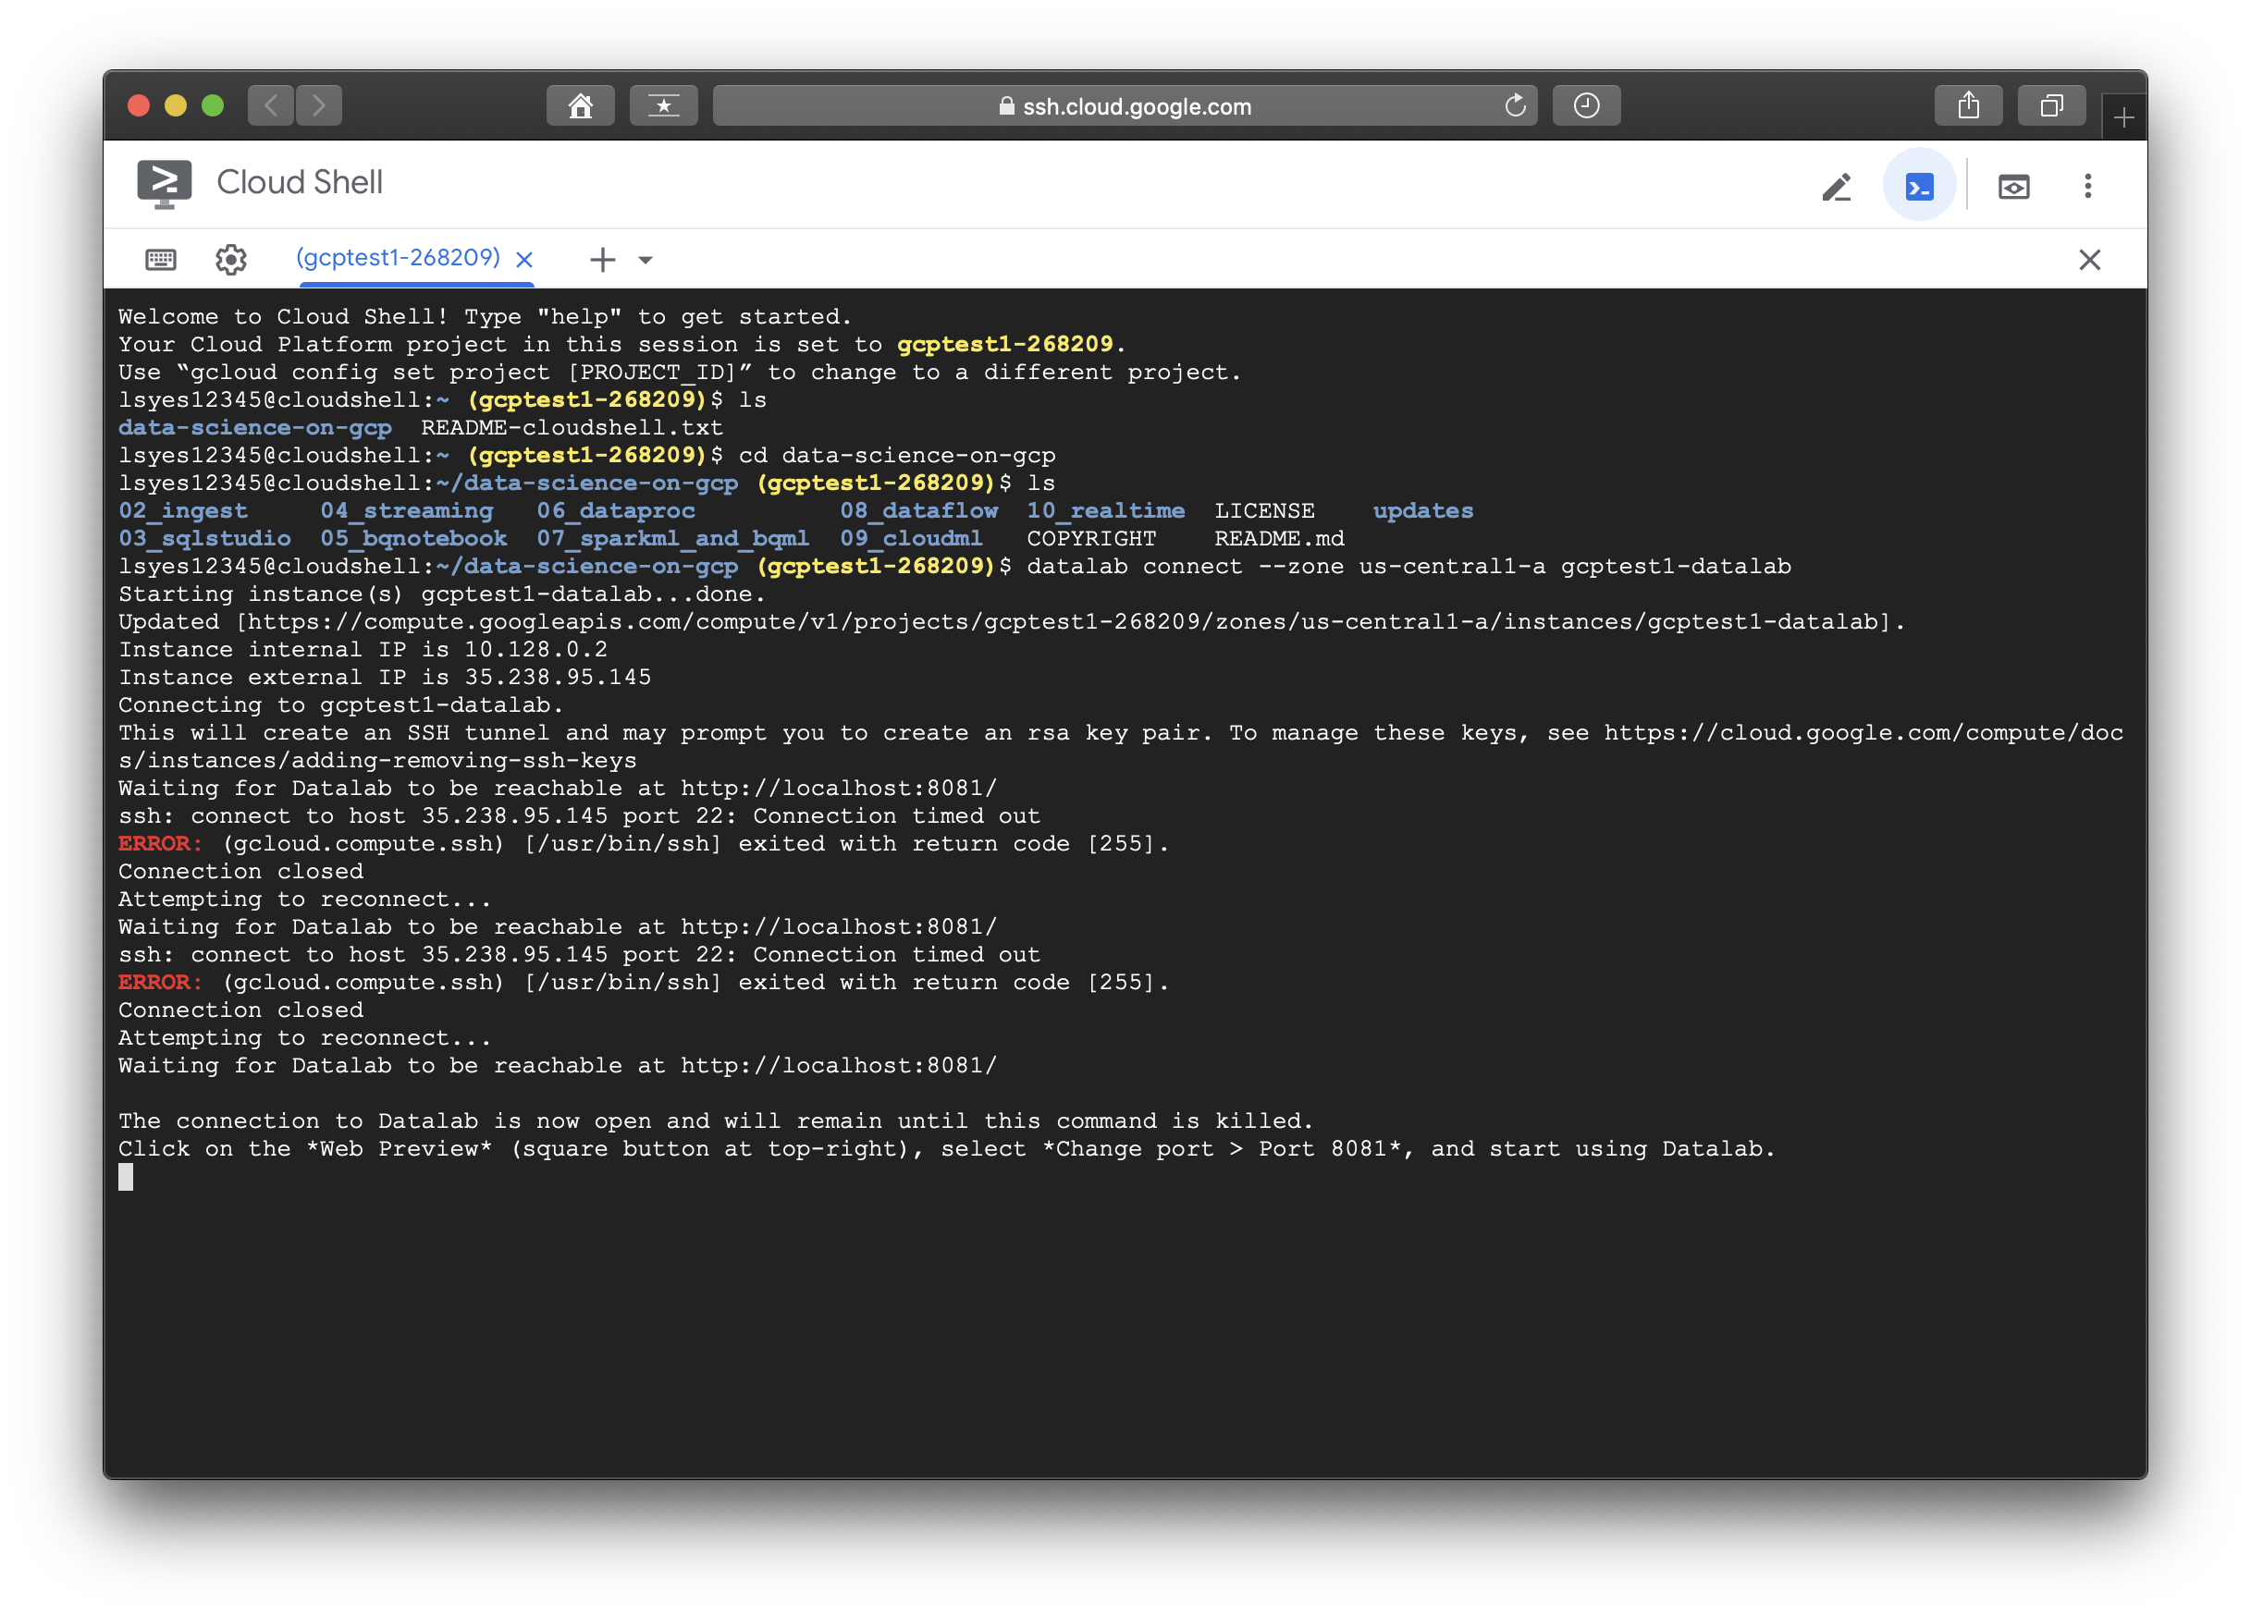Click the yellow gcptest1-268209 project ID in welcome message
The height and width of the screenshot is (1616, 2251).
[x=1004, y=344]
